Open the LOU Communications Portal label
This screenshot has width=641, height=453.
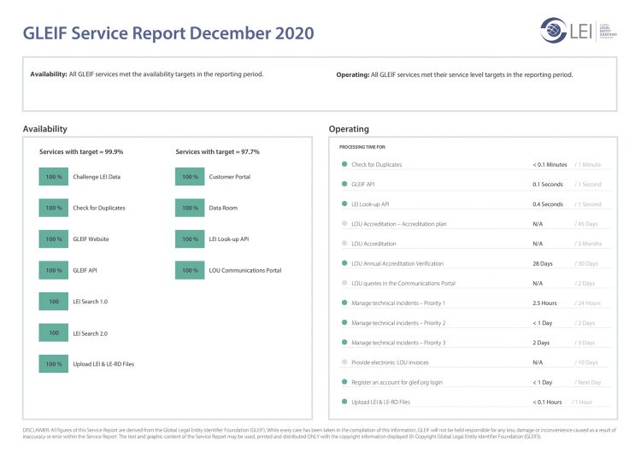click(x=244, y=270)
